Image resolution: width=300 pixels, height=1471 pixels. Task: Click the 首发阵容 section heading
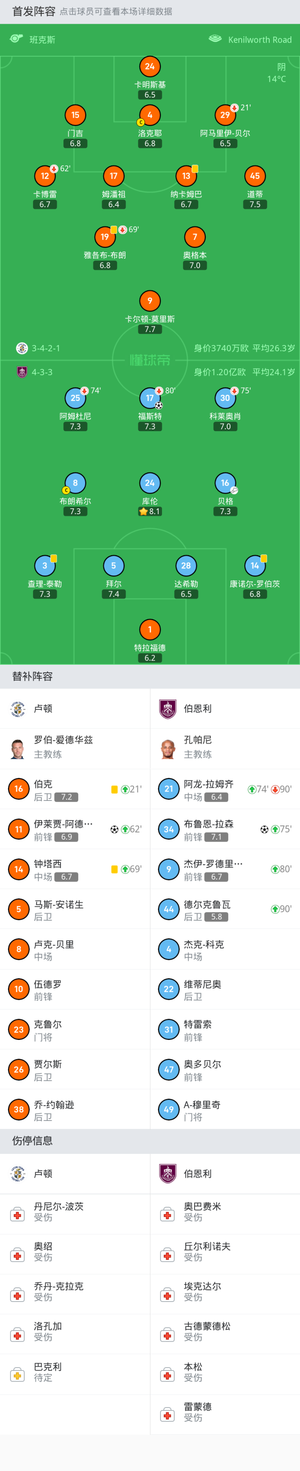pos(34,11)
